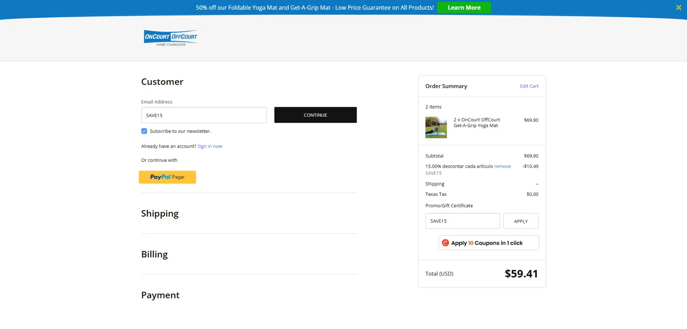The image size is (687, 329).
Task: Click the Promo/Gift Certificate label
Action: [449, 206]
